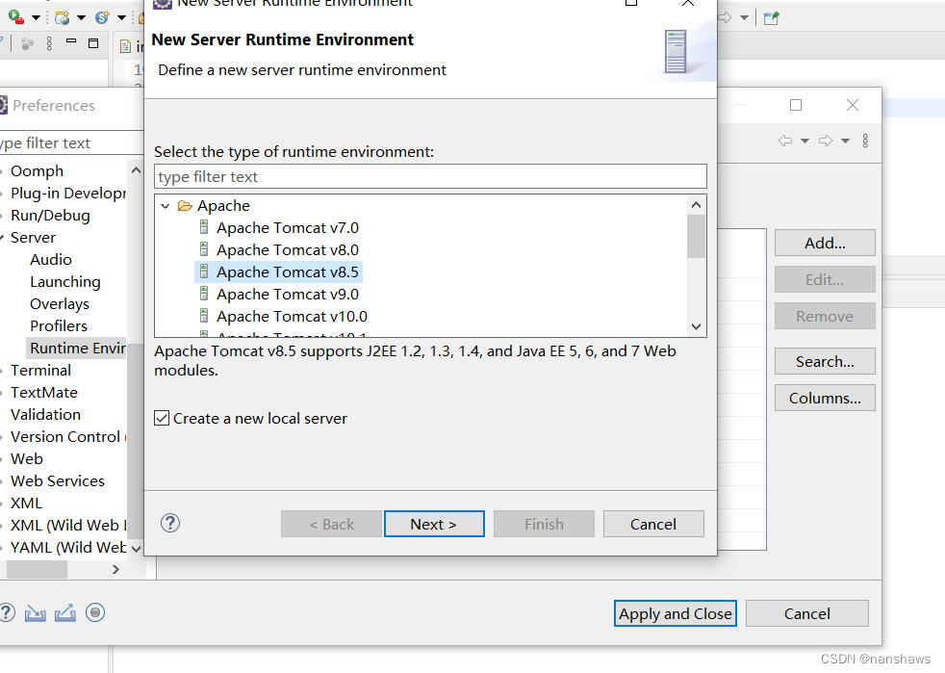This screenshot has width=945, height=673.
Task: Maximize the Eclipse side view
Action: pos(93,42)
